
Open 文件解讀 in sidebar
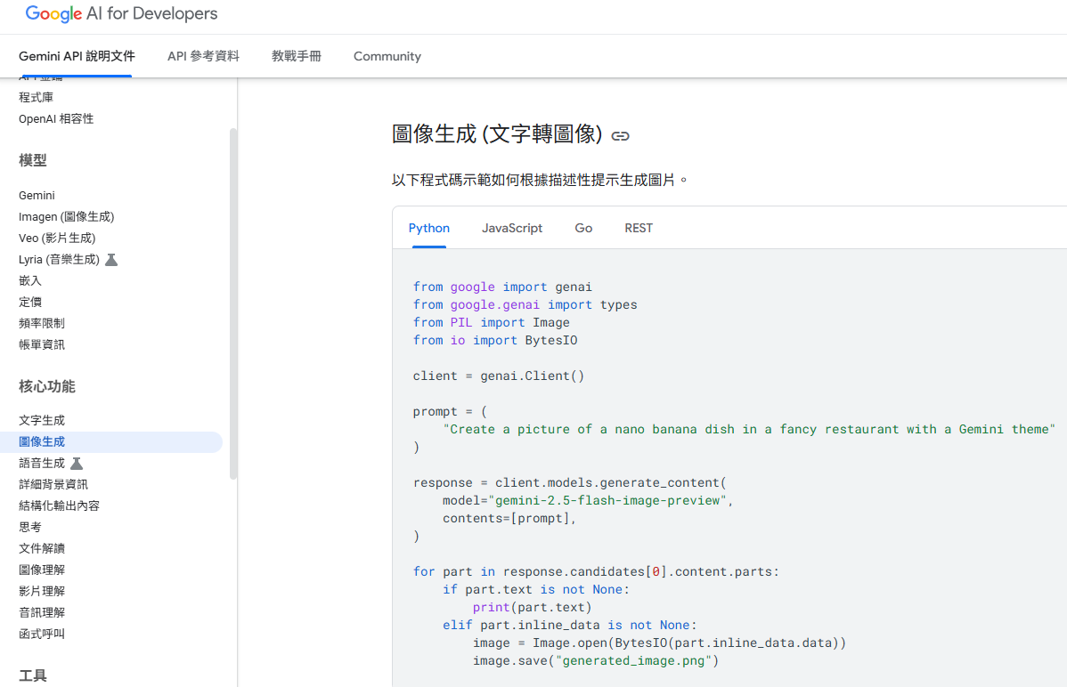click(x=42, y=548)
